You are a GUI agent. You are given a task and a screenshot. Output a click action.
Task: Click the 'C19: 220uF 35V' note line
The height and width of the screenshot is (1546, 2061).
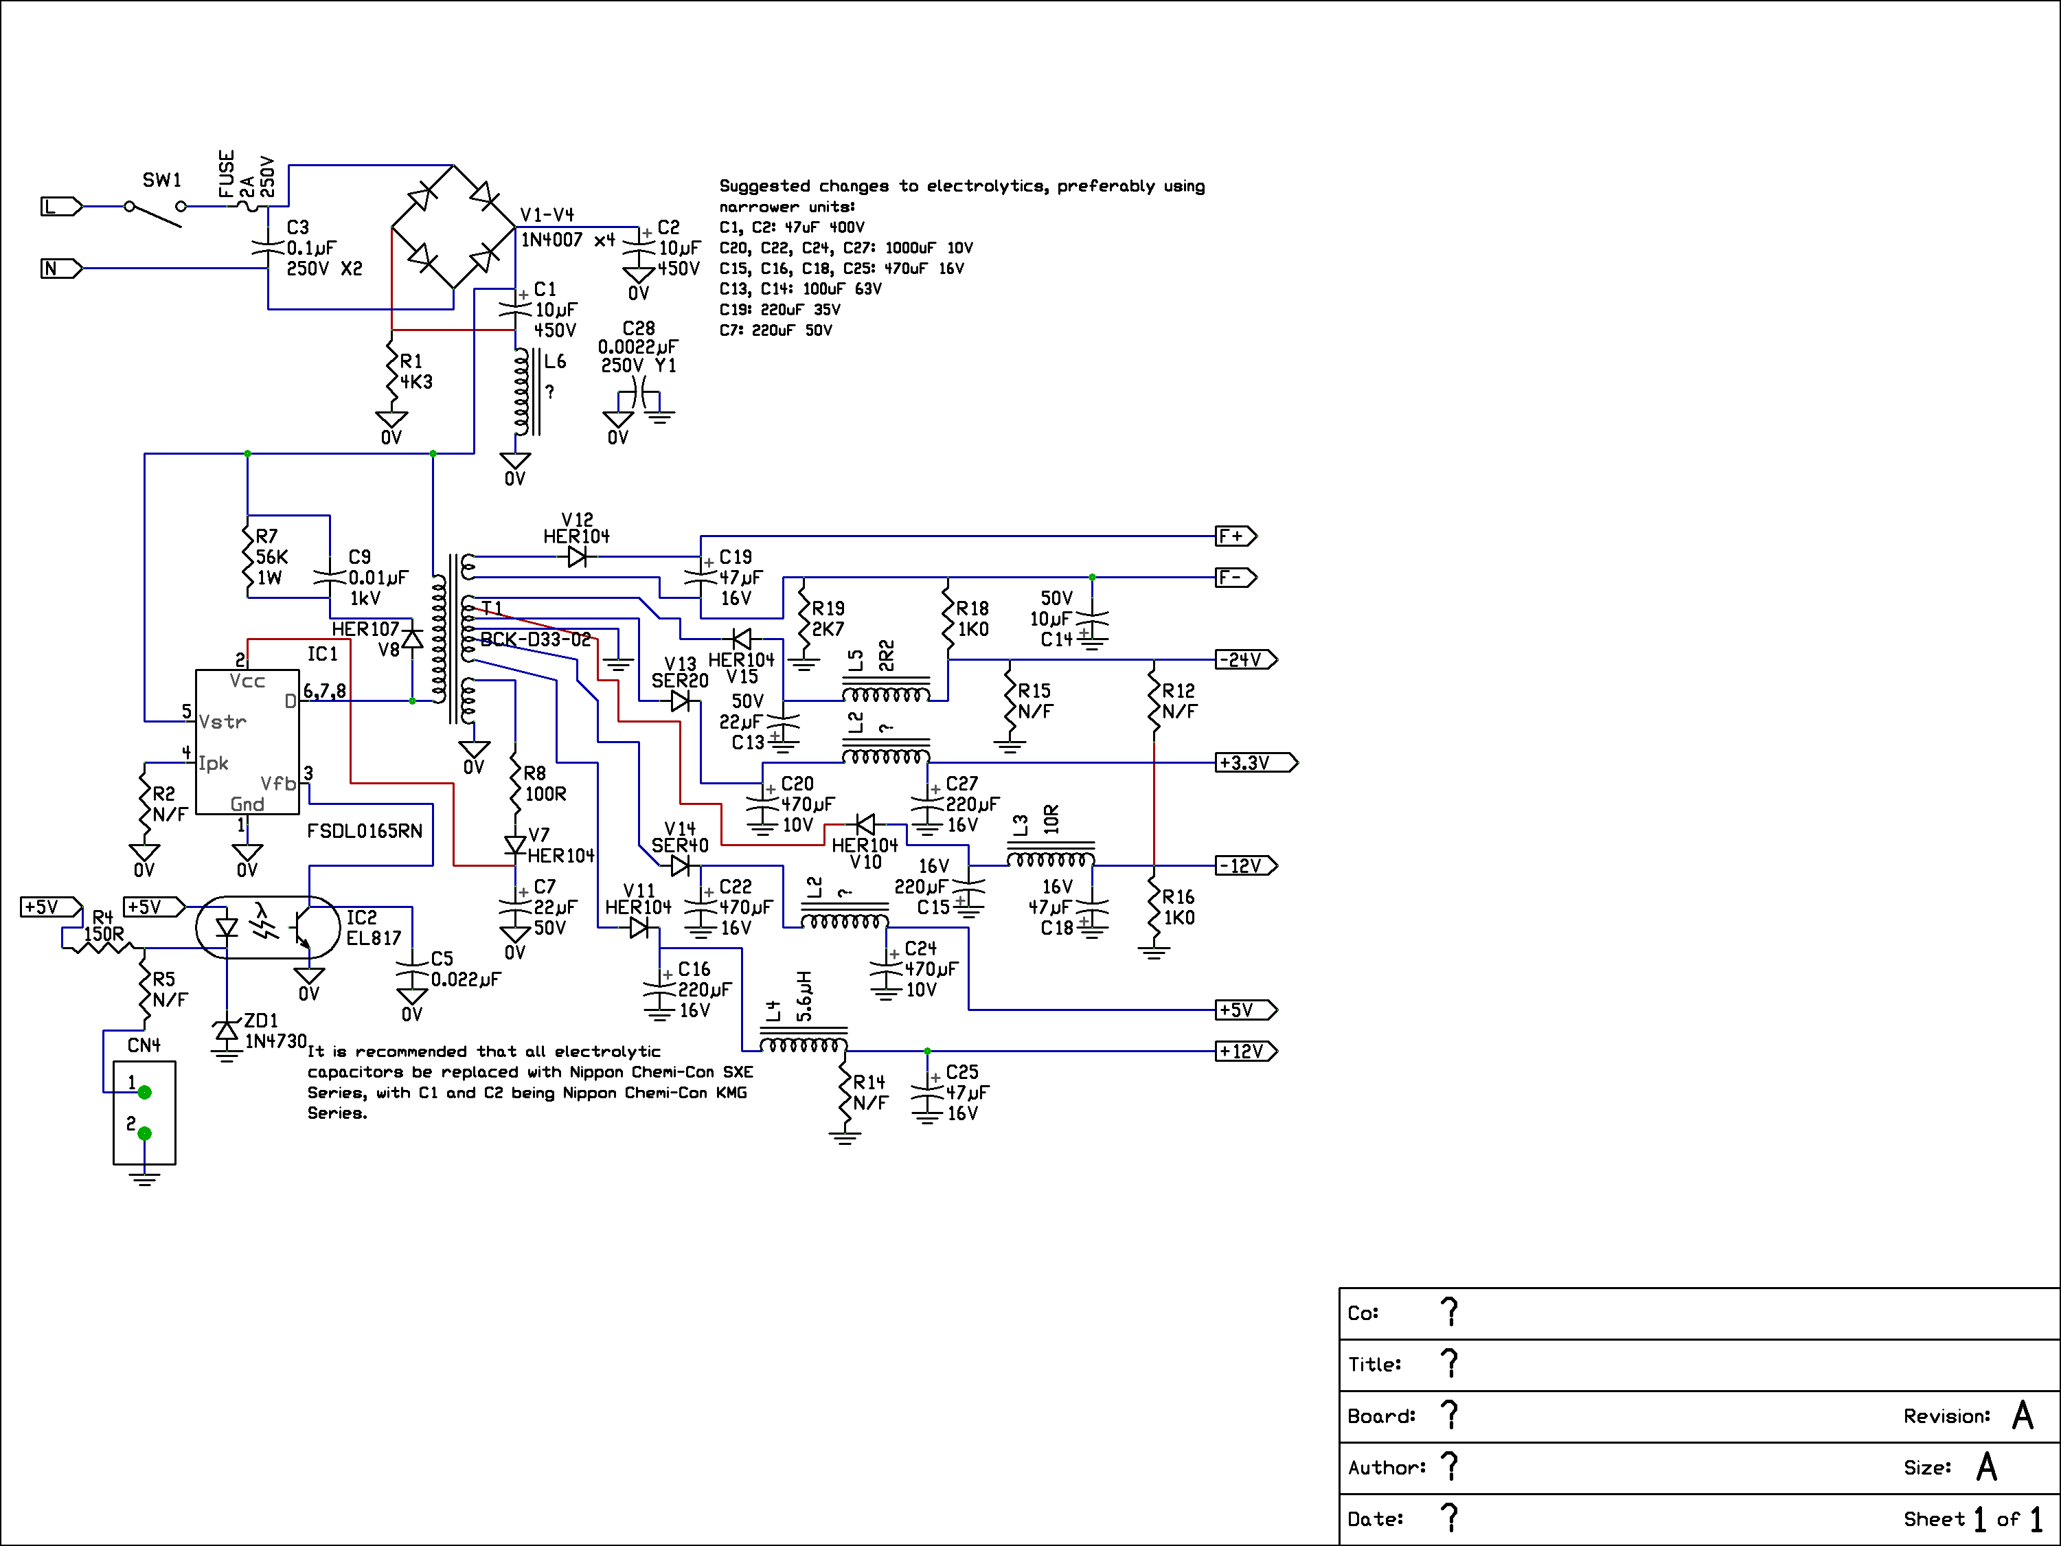(x=780, y=309)
